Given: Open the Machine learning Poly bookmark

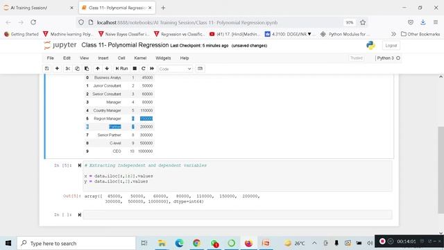Looking at the screenshot, I should (68, 34).
